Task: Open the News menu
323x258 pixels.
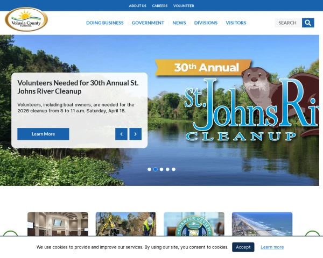Action: (x=179, y=23)
